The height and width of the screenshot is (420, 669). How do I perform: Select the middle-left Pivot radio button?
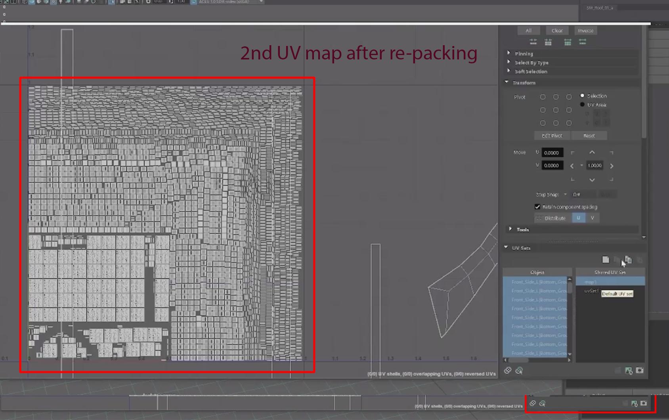[543, 110]
